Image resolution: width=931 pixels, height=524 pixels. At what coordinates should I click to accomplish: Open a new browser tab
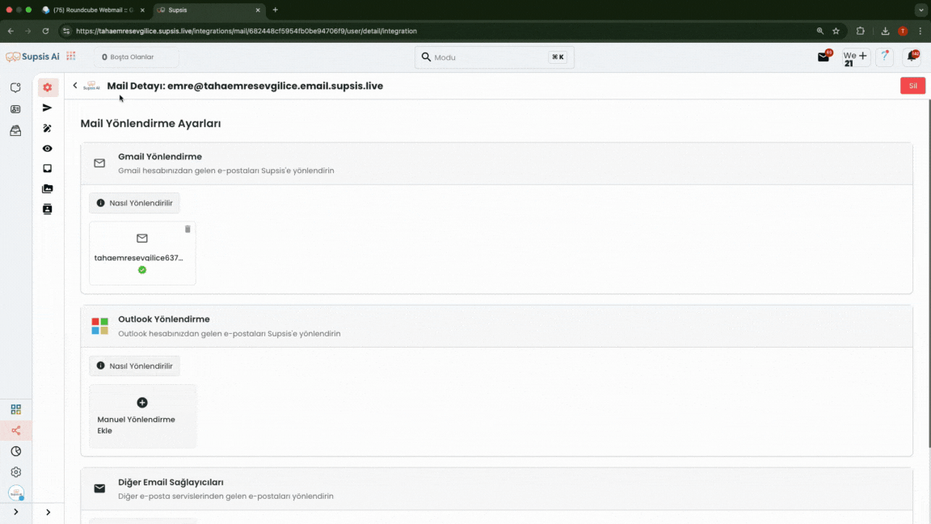coord(276,10)
